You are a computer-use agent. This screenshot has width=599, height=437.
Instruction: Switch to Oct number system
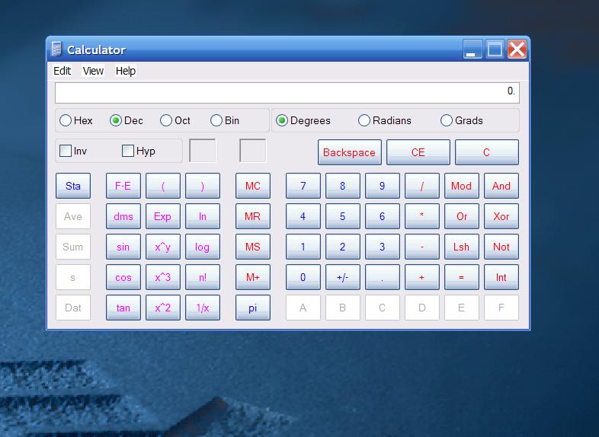coord(175,120)
